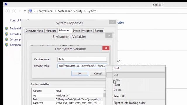Screen dimensions: 187x105
Task: Click the System window icon in title bar
Action: [x=6, y=5]
